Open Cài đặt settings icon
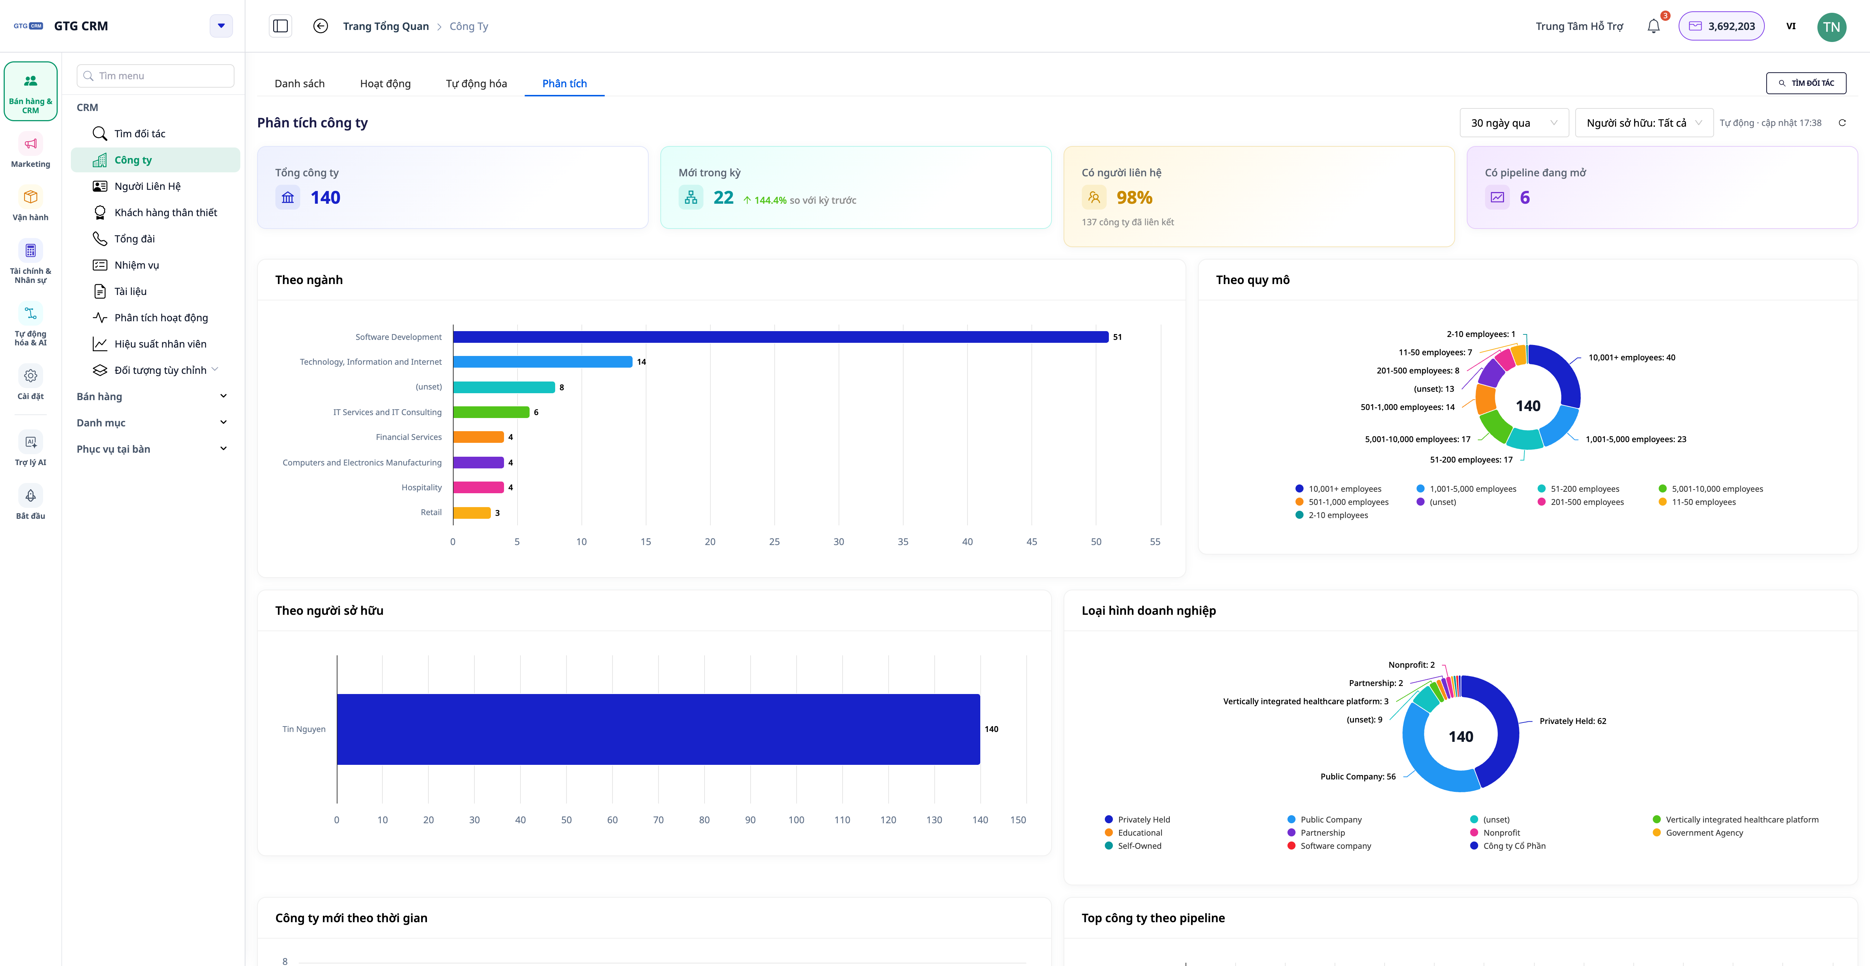The height and width of the screenshot is (966, 1870). pyautogui.click(x=30, y=383)
